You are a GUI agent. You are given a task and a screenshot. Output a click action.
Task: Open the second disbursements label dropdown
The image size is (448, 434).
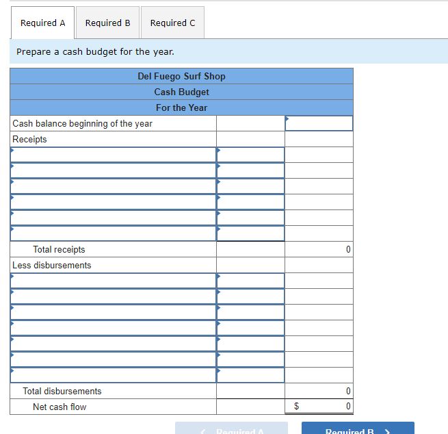pyautogui.click(x=113, y=296)
